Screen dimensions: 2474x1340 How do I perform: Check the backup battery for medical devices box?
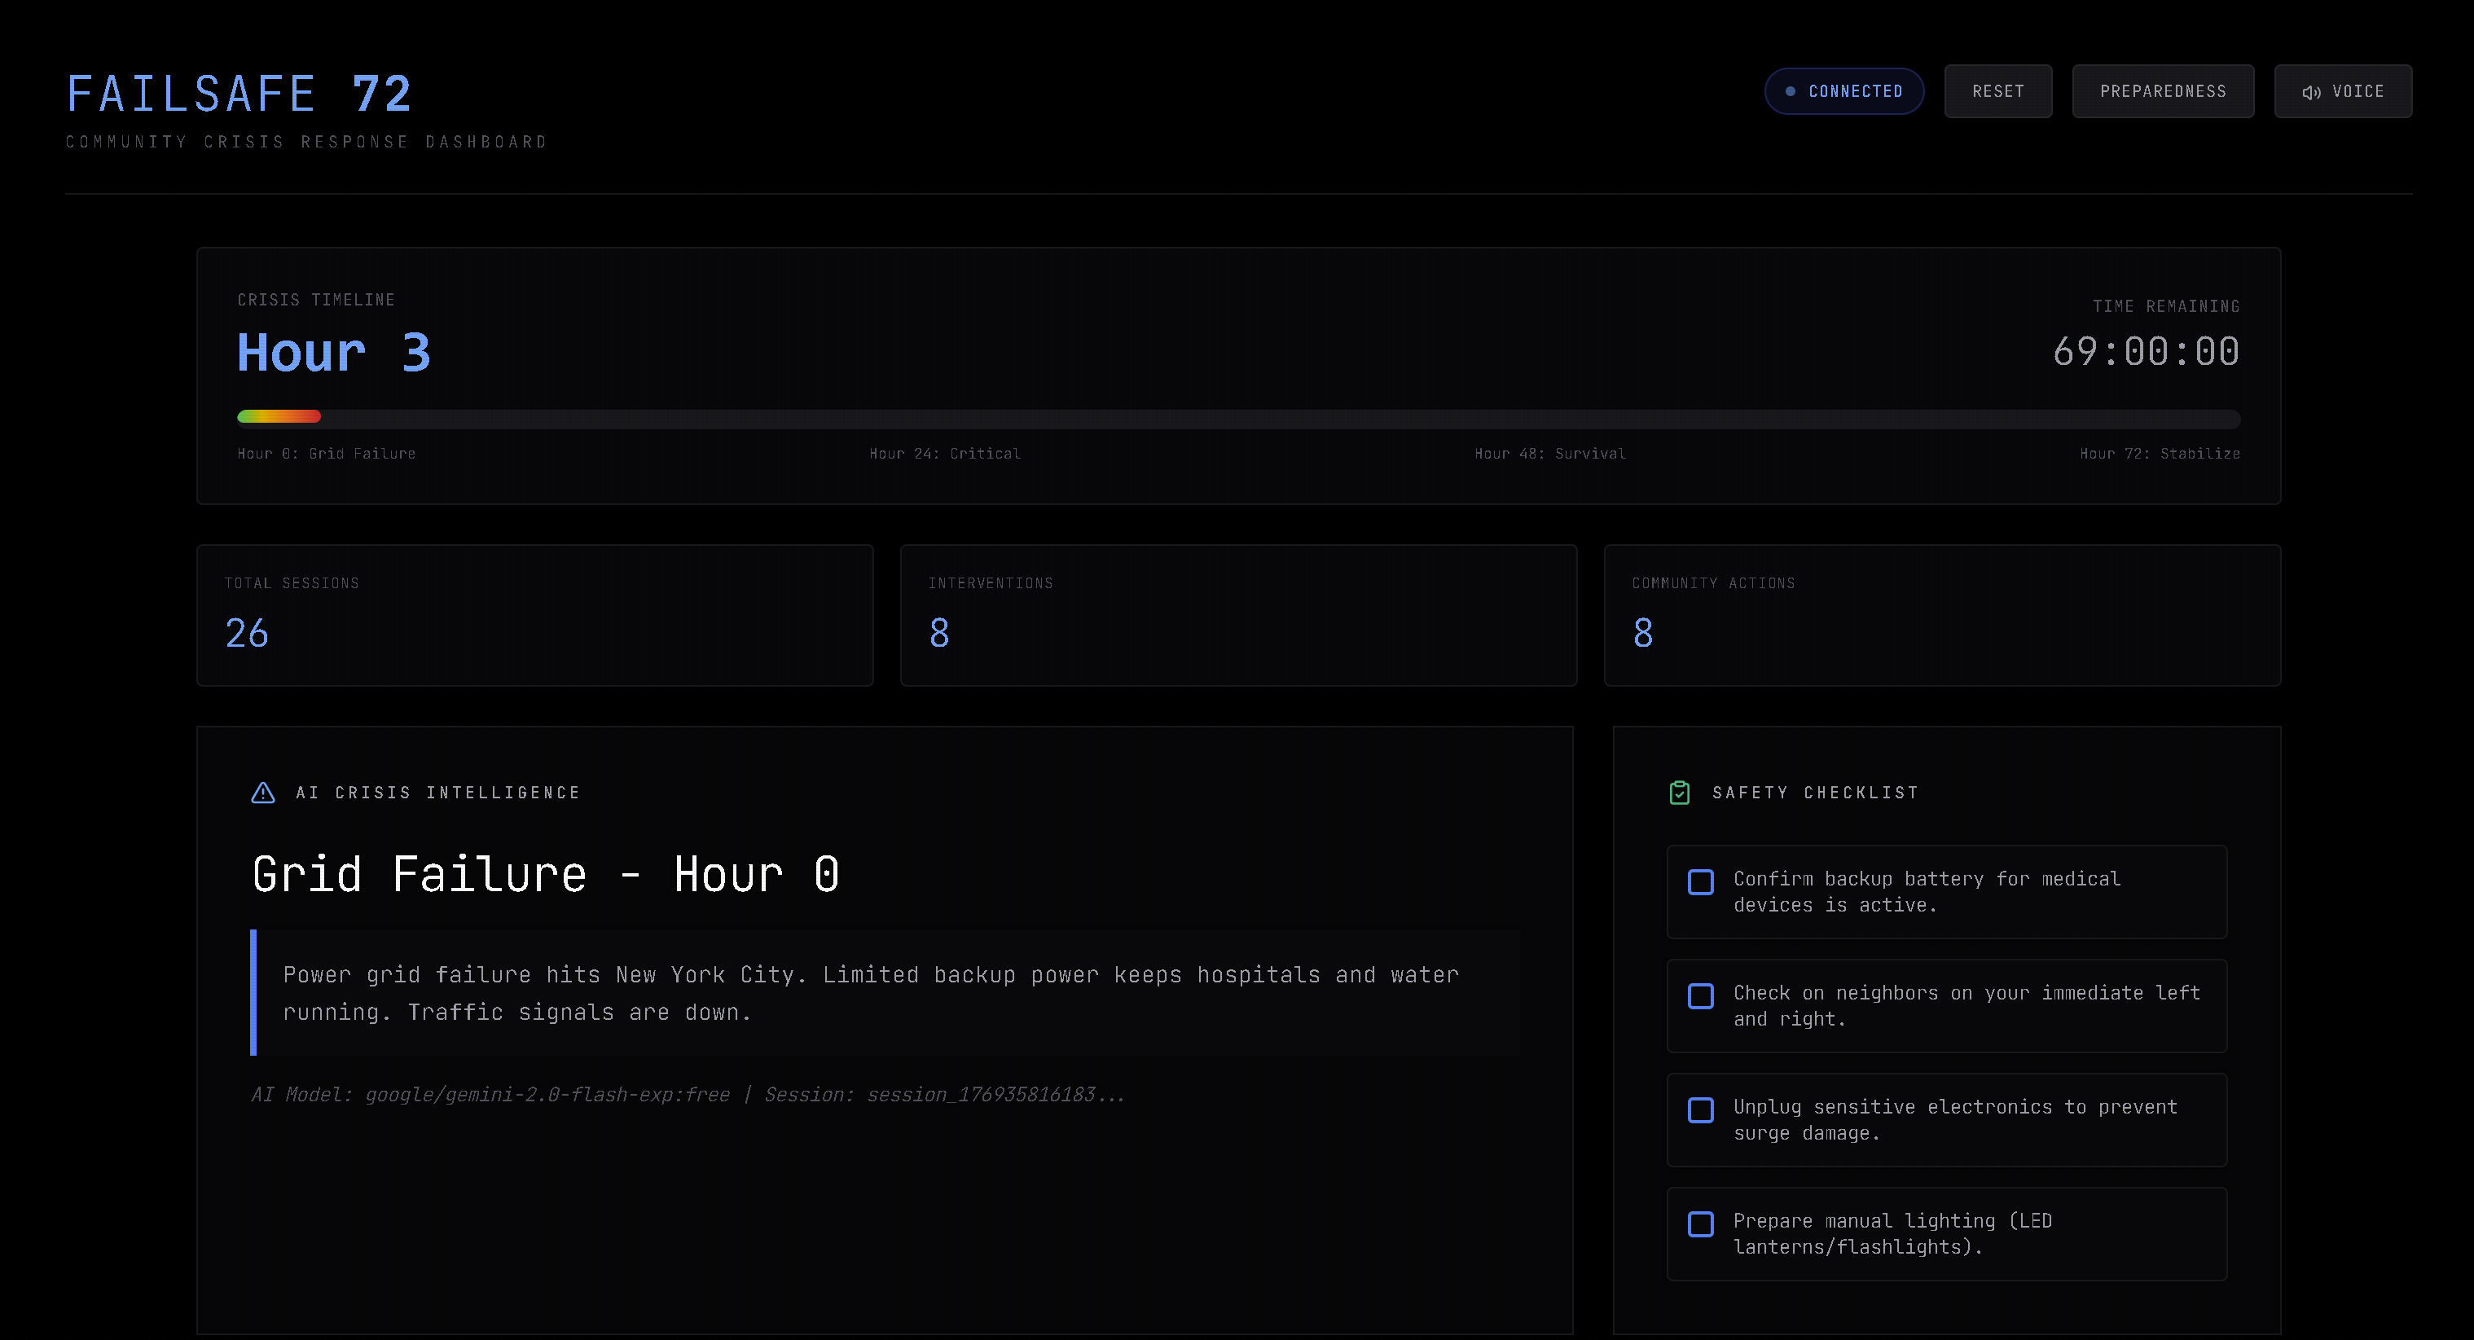[x=1701, y=882]
